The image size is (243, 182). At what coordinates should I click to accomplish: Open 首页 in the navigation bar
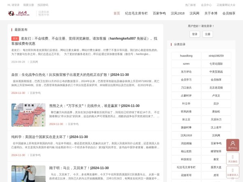117,13
